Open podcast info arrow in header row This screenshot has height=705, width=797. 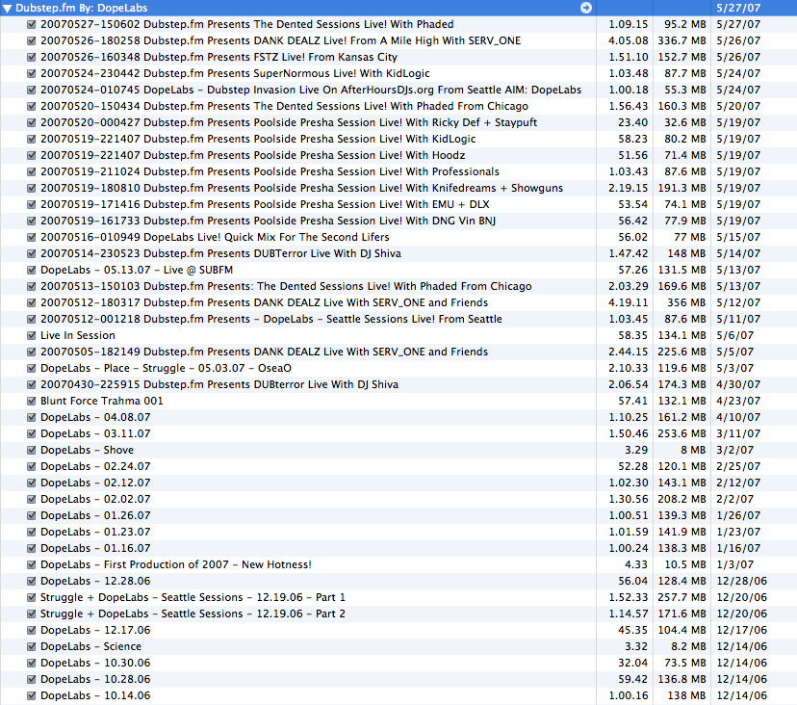pyautogui.click(x=586, y=8)
